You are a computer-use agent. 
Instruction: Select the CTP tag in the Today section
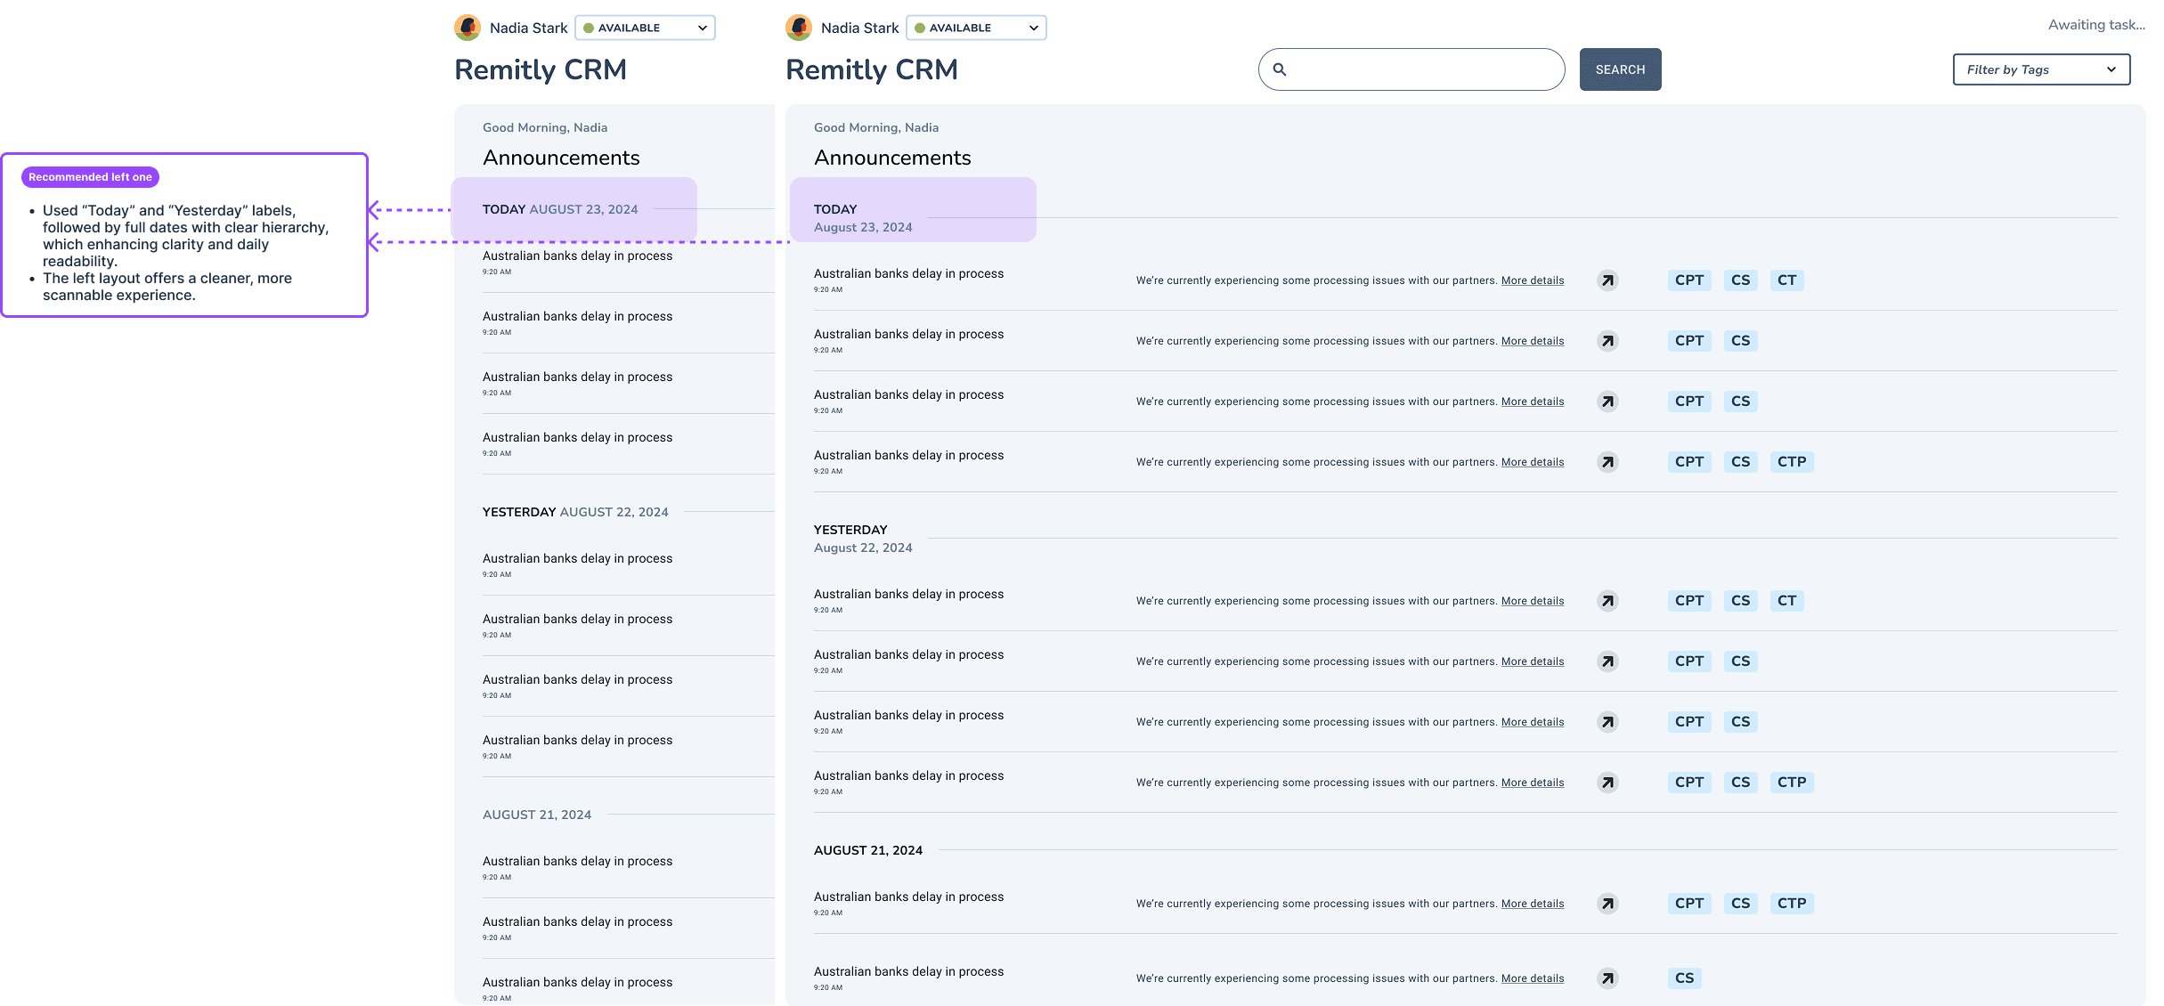[1792, 462]
